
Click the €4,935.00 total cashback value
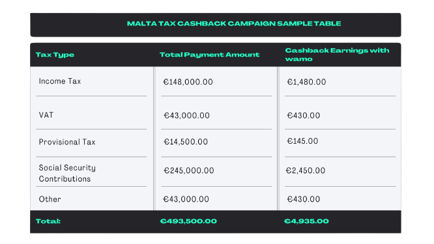coord(306,221)
